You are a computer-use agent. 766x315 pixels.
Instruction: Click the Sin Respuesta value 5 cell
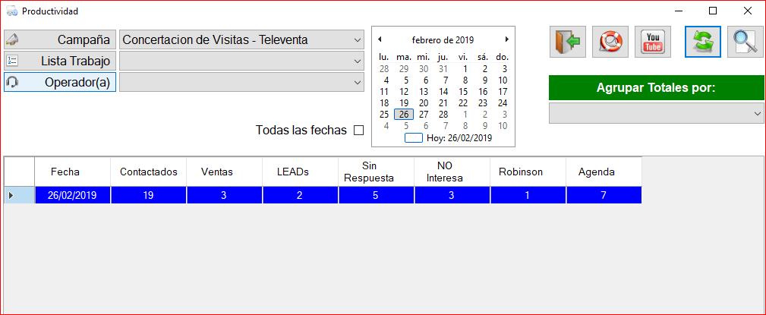376,195
